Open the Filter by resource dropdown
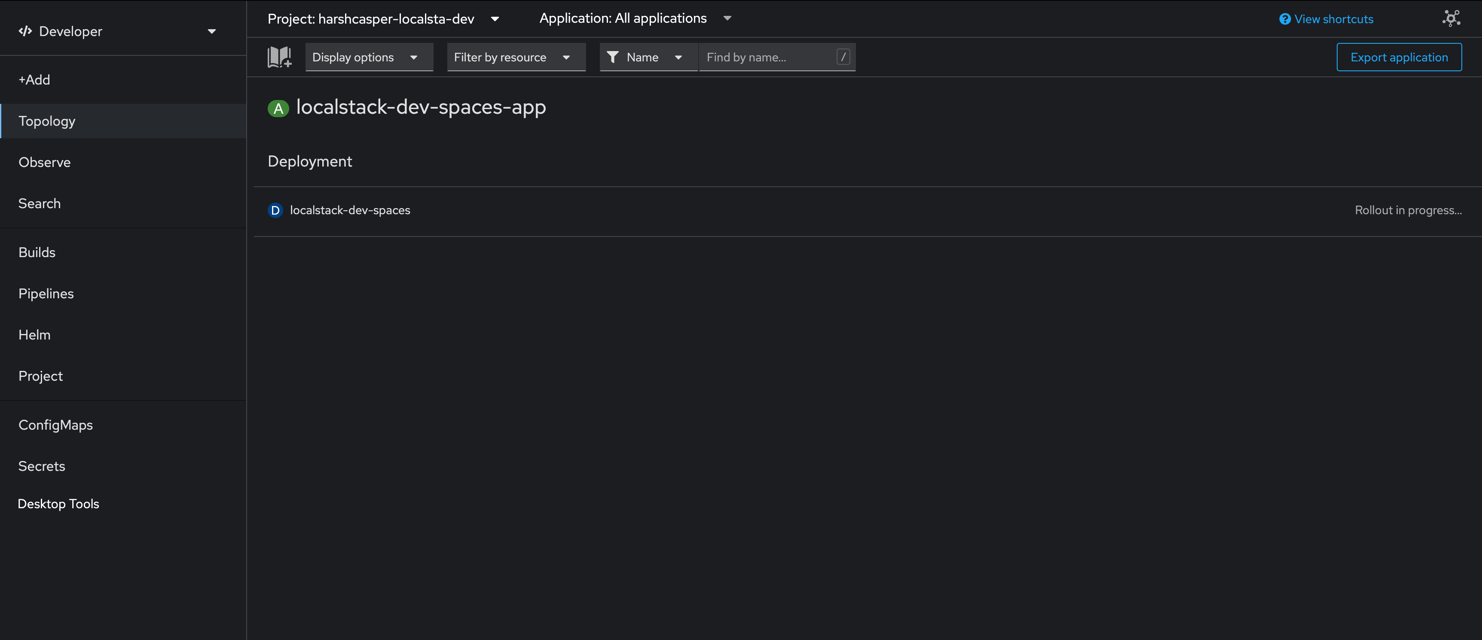 pyautogui.click(x=516, y=57)
